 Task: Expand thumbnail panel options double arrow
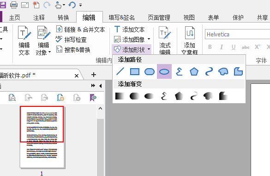93,85
